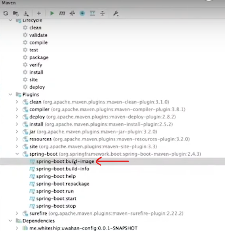Select the spring-boot:repackage goal
Viewport: 225px width, 231px height.
point(63,184)
